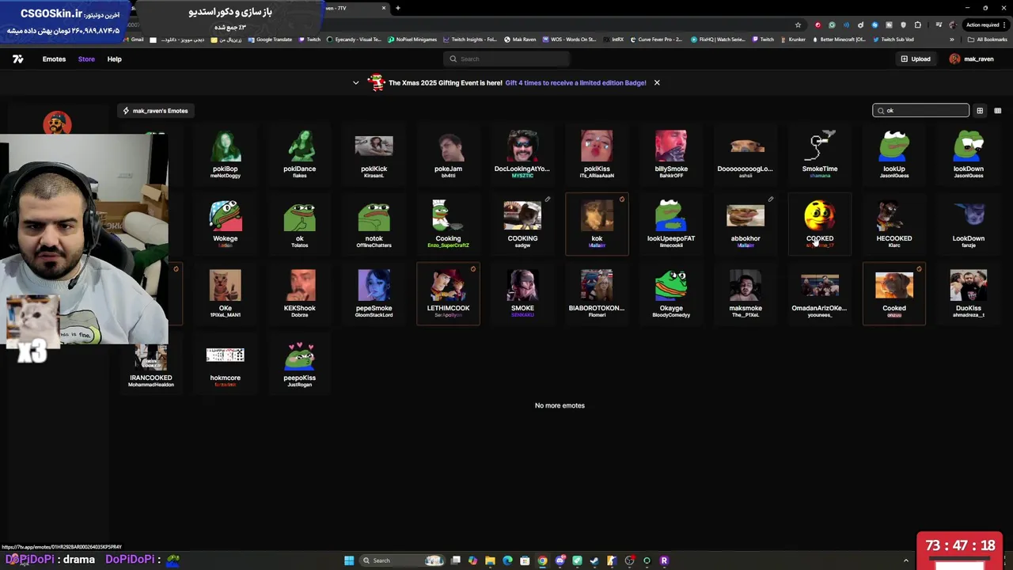This screenshot has width=1013, height=570.
Task: Open the lookDown pepe emote
Action: click(x=969, y=154)
